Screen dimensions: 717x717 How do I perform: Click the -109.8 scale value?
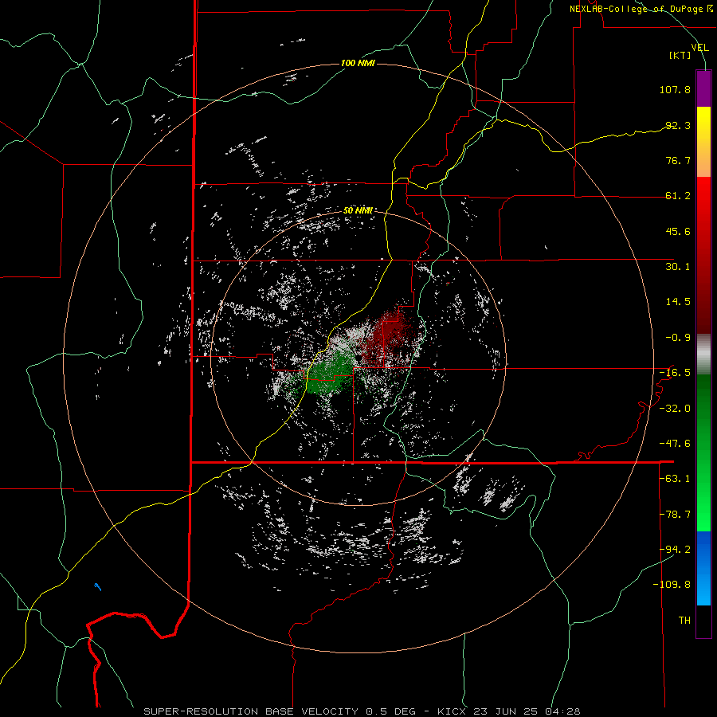pos(672,585)
